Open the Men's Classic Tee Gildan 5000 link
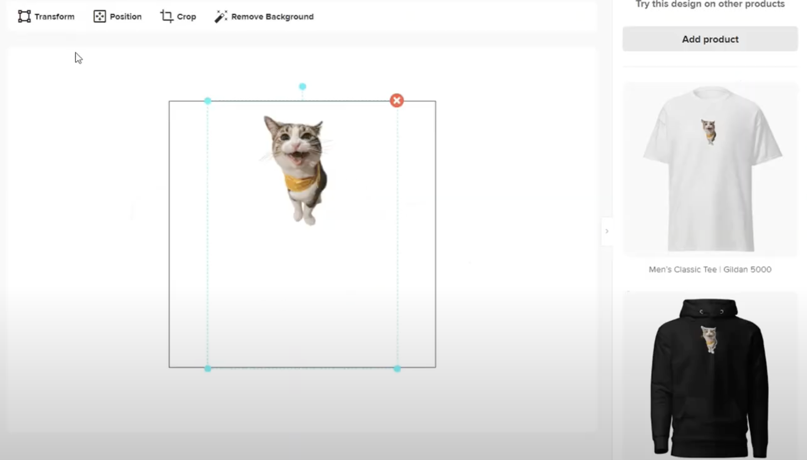The image size is (807, 460). (x=710, y=269)
